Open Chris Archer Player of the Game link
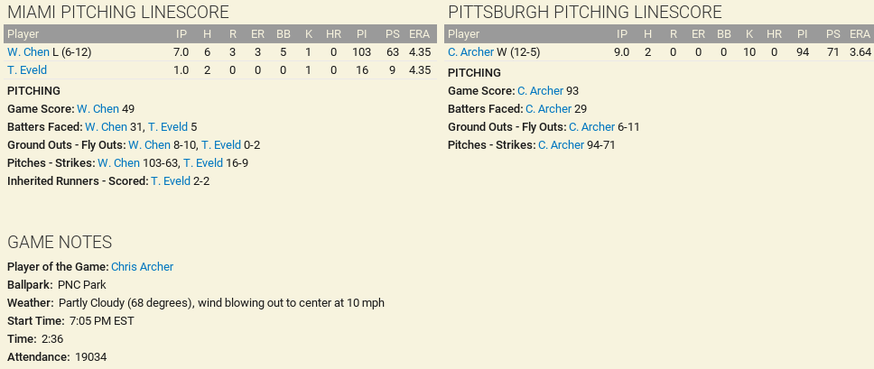The height and width of the screenshot is (369, 874). pos(142,266)
